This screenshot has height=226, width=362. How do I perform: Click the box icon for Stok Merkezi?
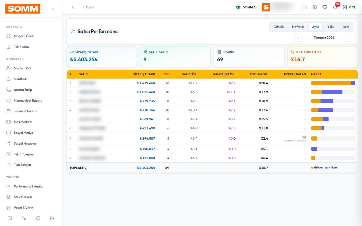9,197
